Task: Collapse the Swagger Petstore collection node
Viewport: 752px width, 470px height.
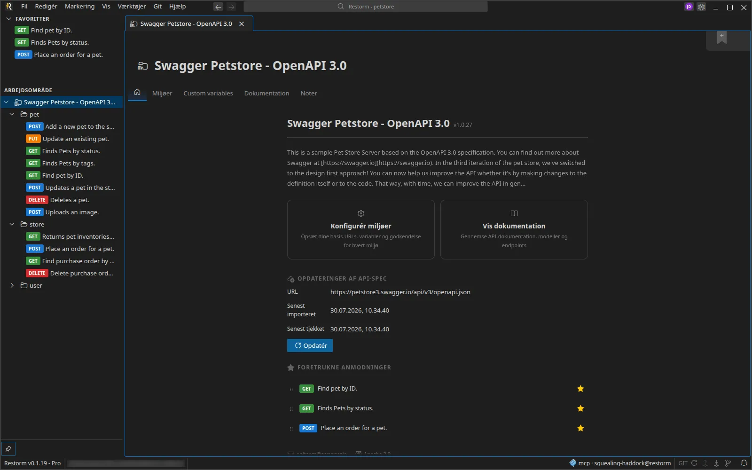Action: pos(6,102)
